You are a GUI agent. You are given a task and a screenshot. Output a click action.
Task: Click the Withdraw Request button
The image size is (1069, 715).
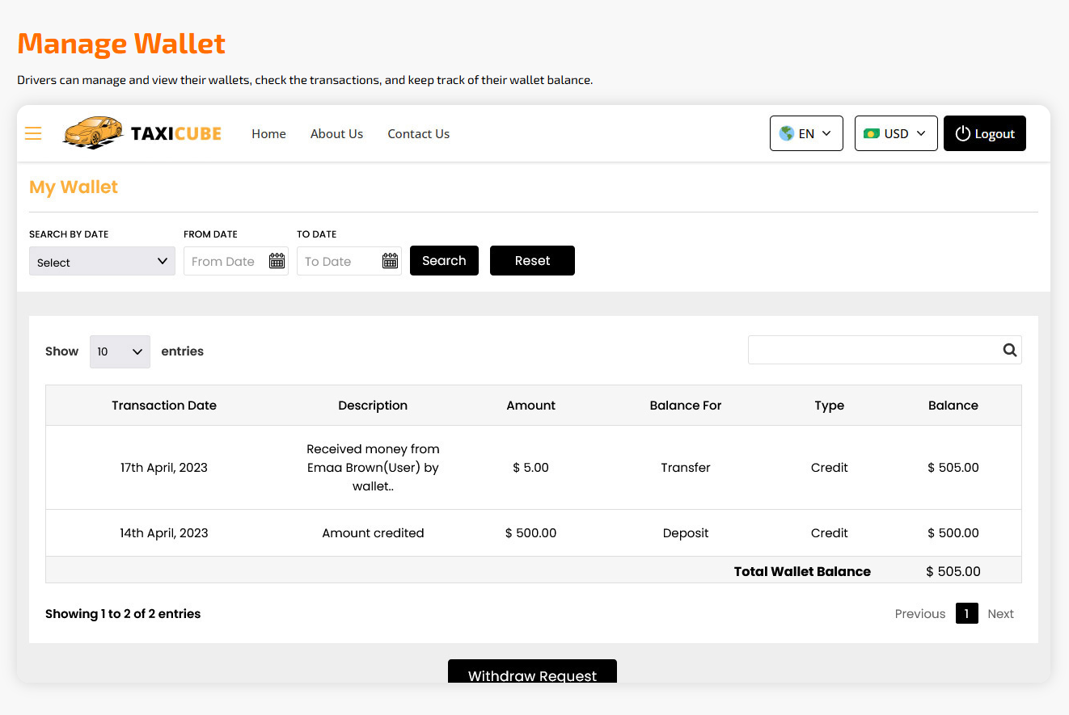532,671
